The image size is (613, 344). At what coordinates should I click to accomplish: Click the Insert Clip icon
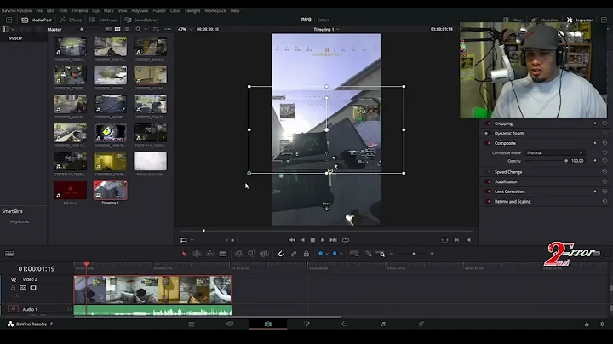238,254
